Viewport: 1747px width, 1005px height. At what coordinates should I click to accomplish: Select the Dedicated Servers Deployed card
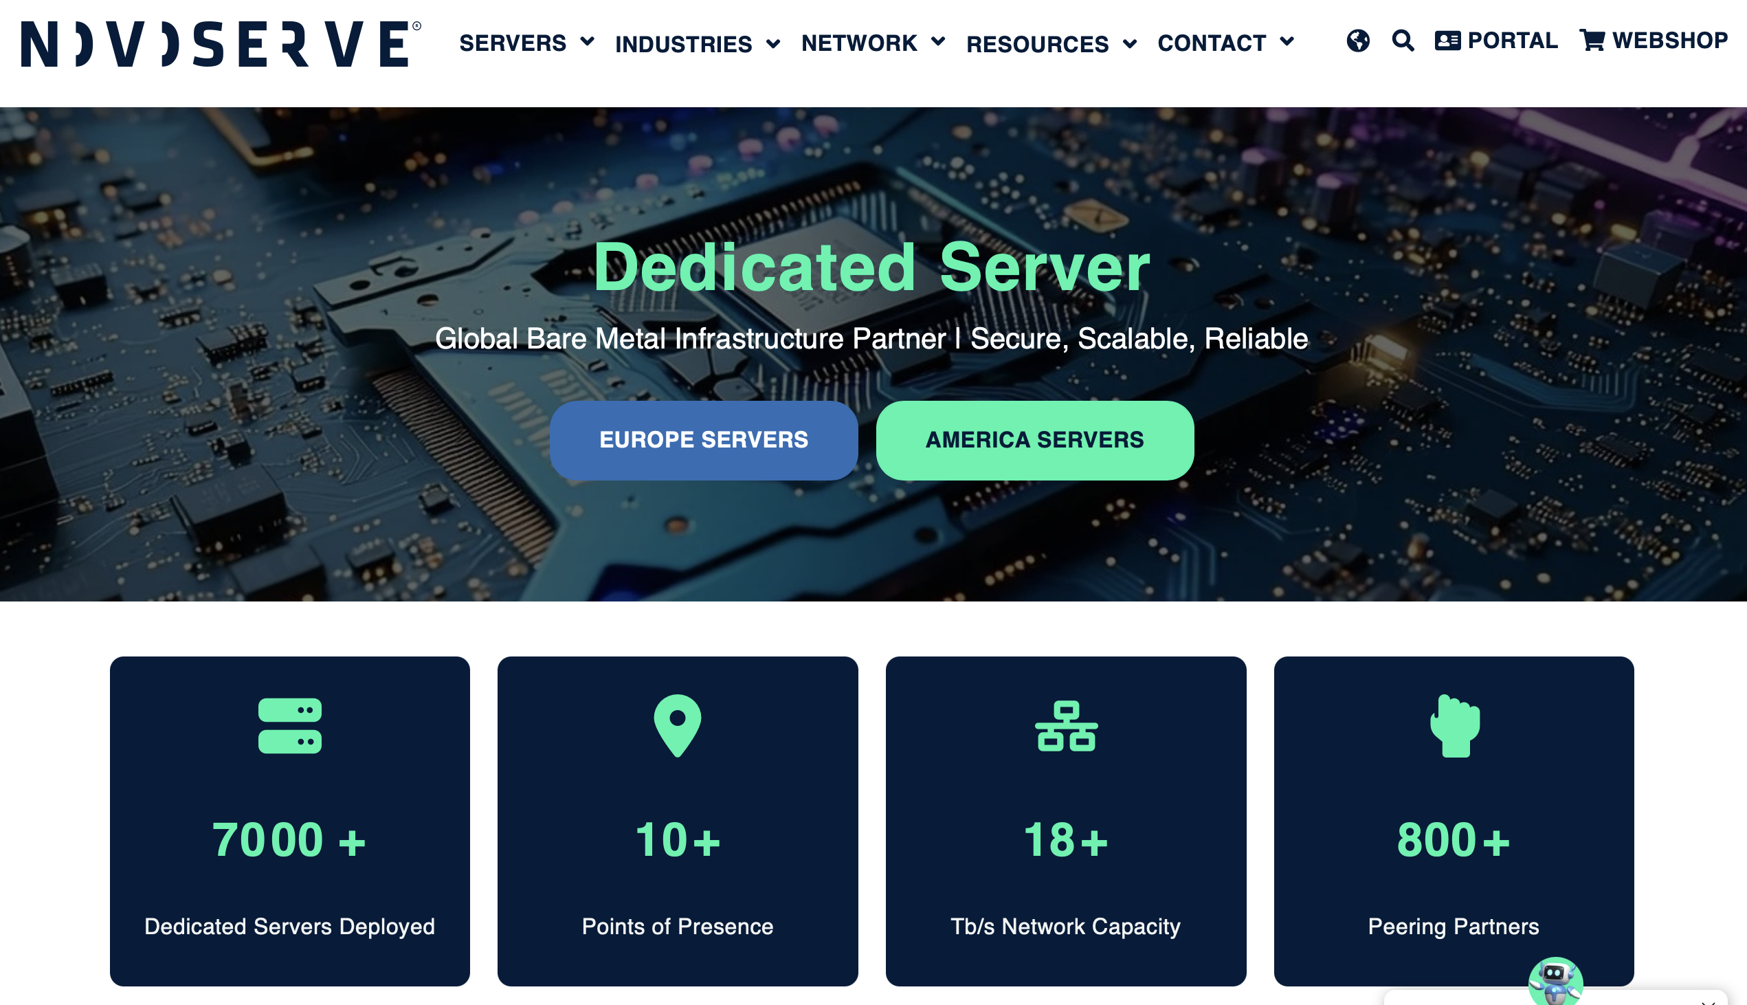point(290,821)
